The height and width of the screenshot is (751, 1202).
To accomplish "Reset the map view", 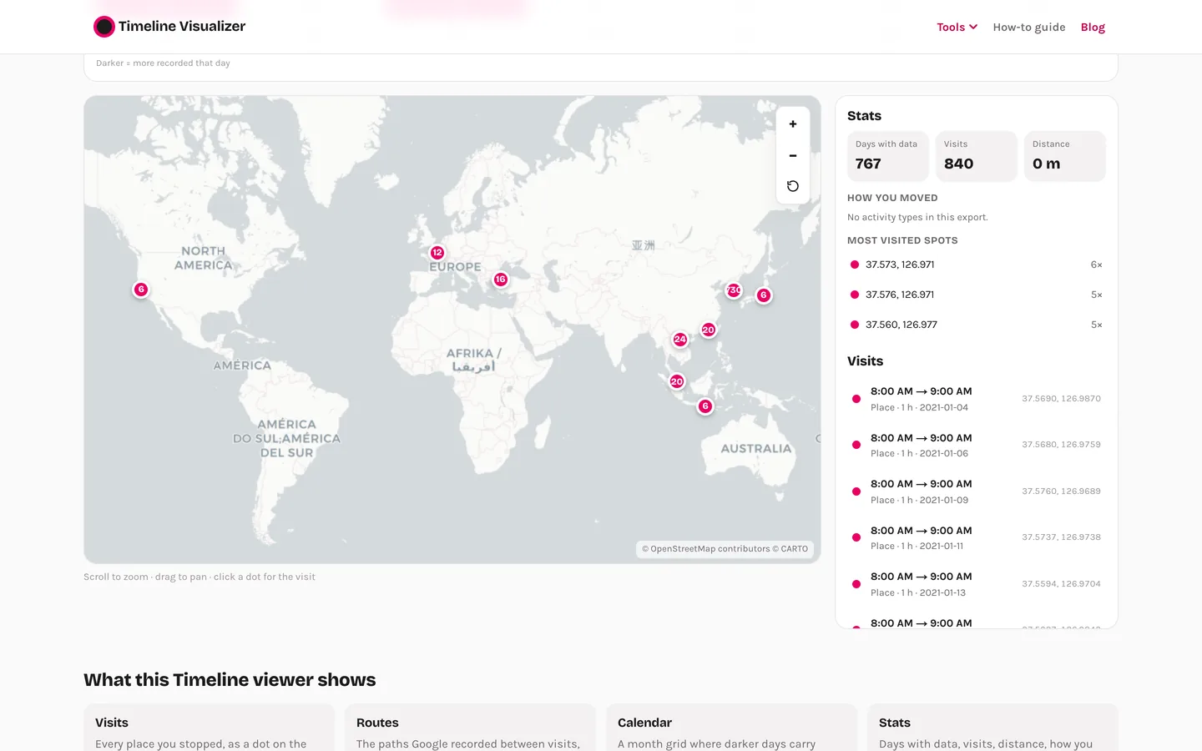I will pos(793,186).
